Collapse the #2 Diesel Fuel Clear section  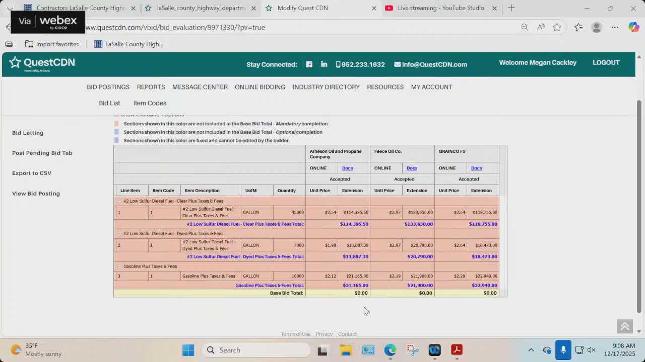click(119, 201)
